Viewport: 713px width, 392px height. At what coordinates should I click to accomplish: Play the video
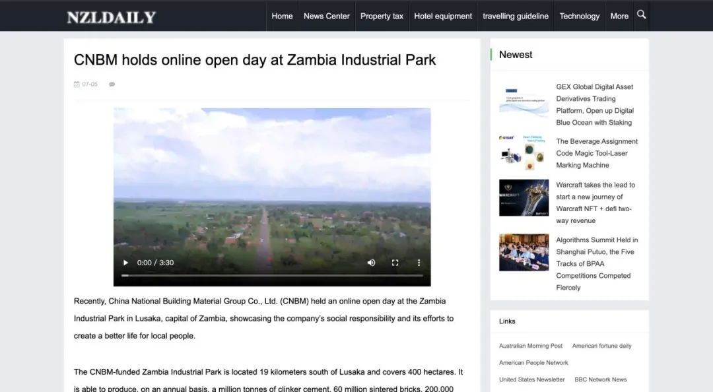(125, 263)
